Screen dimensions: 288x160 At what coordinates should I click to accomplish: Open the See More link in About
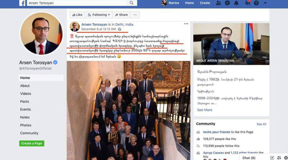click(x=204, y=110)
